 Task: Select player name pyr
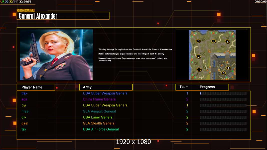(24, 105)
